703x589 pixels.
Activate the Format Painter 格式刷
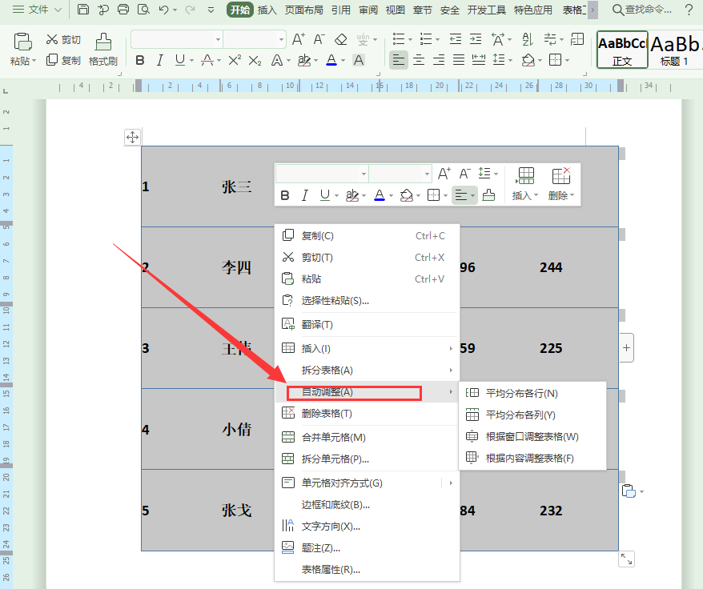[103, 50]
